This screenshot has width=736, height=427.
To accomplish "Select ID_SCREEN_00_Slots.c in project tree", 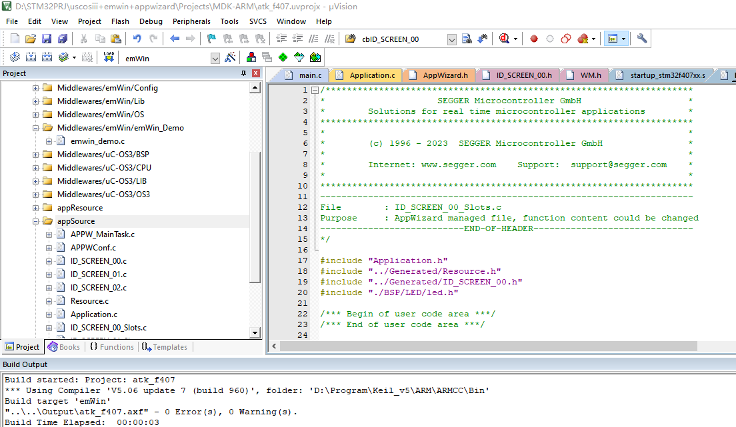I will [109, 328].
